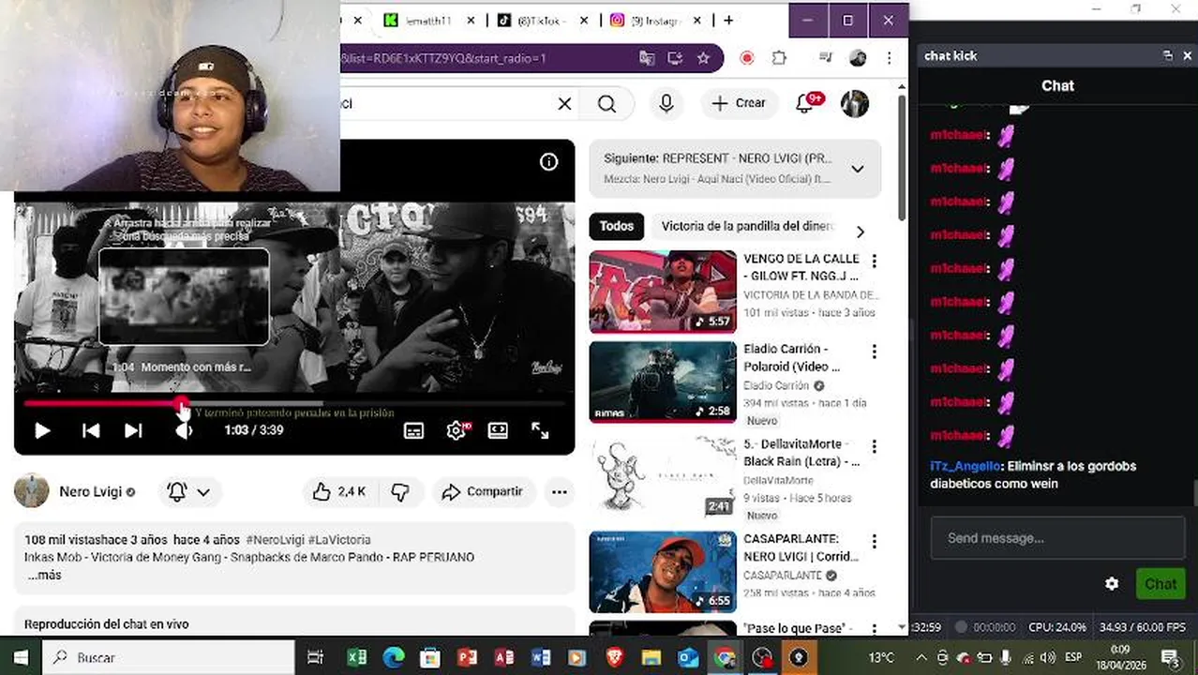Open video settings gear in player
Screen dimensions: 1198x675
pyautogui.click(x=457, y=430)
